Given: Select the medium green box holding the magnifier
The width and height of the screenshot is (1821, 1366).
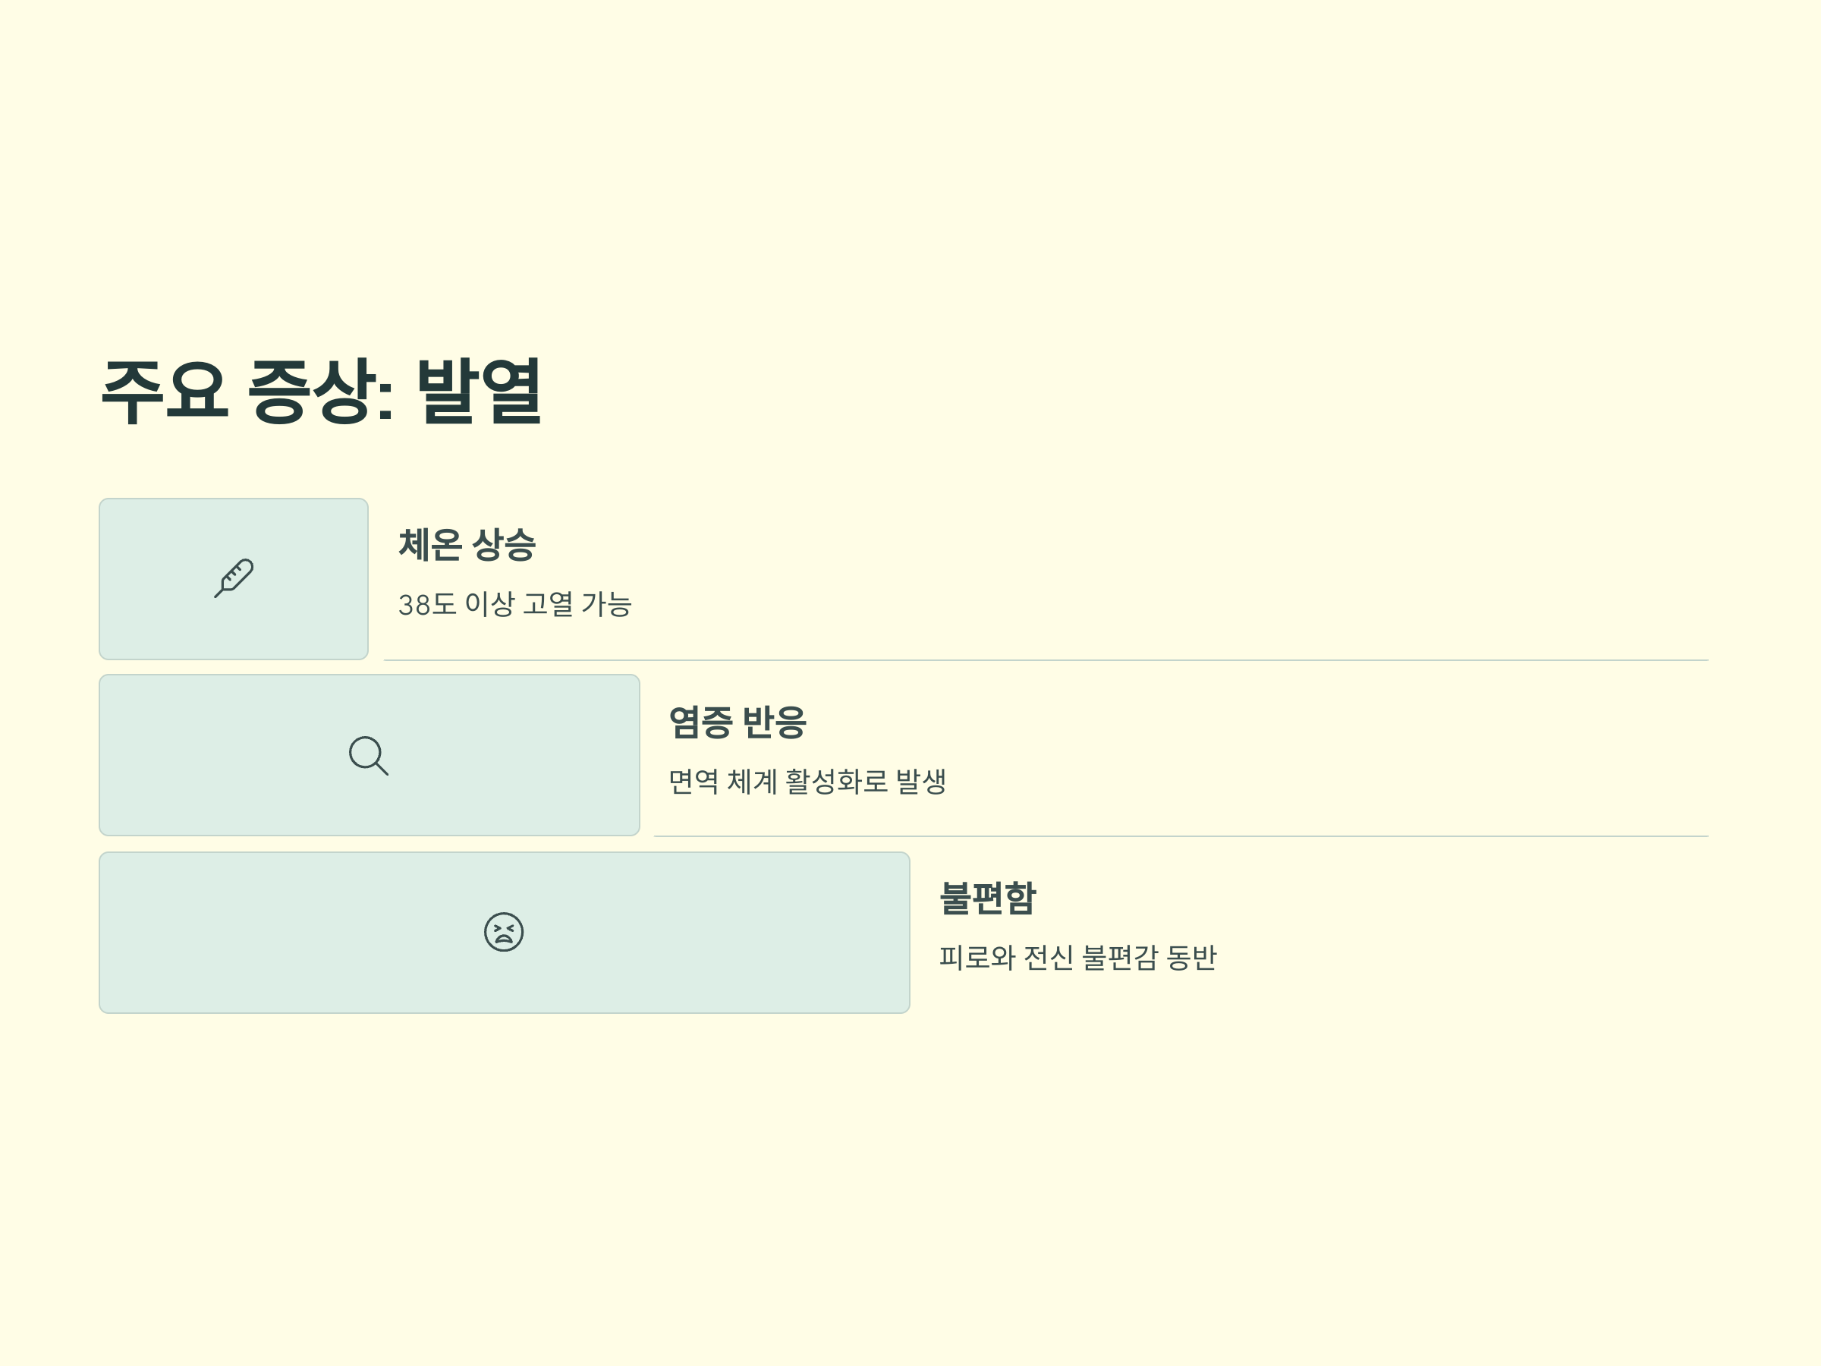Looking at the screenshot, I should click(370, 755).
